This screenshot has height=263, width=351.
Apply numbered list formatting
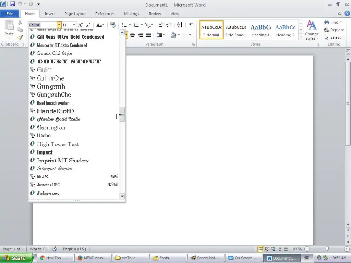pyautogui.click(x=136, y=25)
